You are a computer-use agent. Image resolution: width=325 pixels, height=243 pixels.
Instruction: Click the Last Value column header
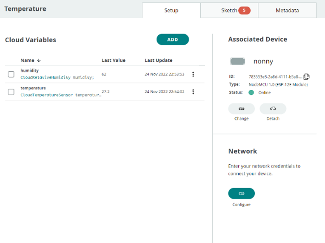click(114, 60)
